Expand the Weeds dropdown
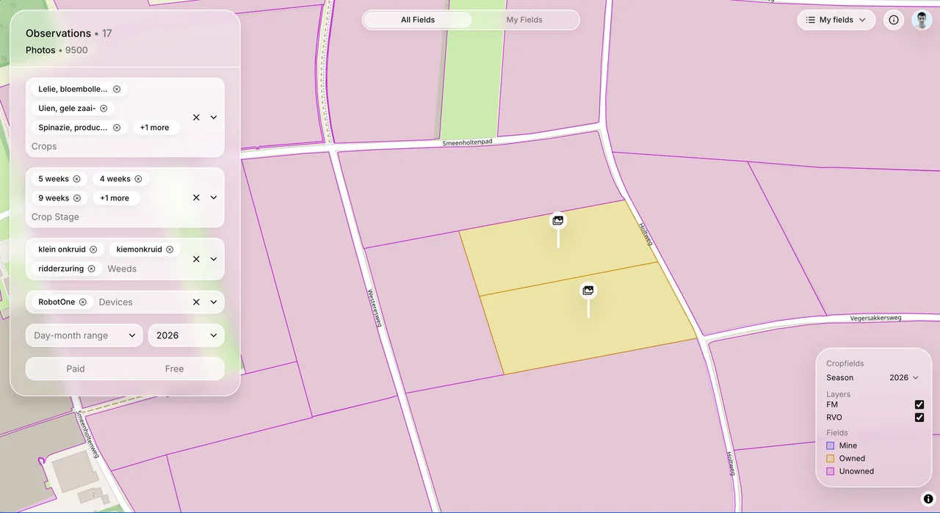Image resolution: width=940 pixels, height=513 pixels. [x=214, y=259]
